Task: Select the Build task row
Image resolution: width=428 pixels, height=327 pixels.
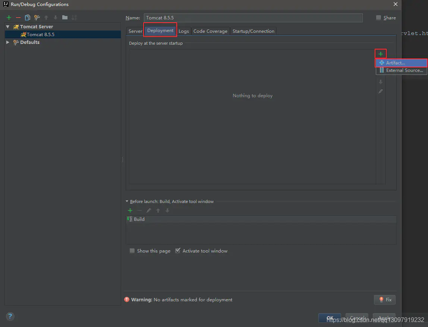Action: (x=261, y=219)
